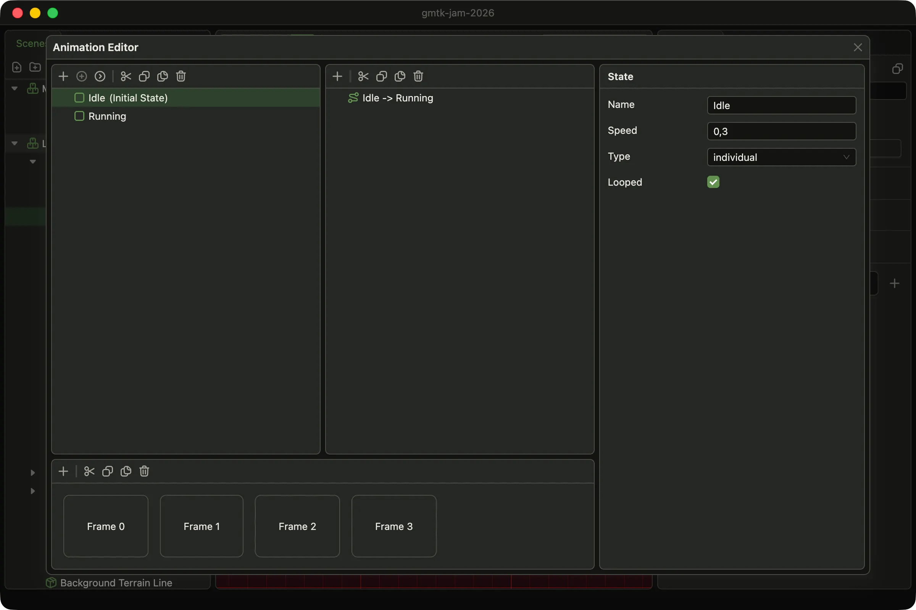Select Background Terrain Line in scene tree
This screenshot has width=916, height=610.
point(116,583)
